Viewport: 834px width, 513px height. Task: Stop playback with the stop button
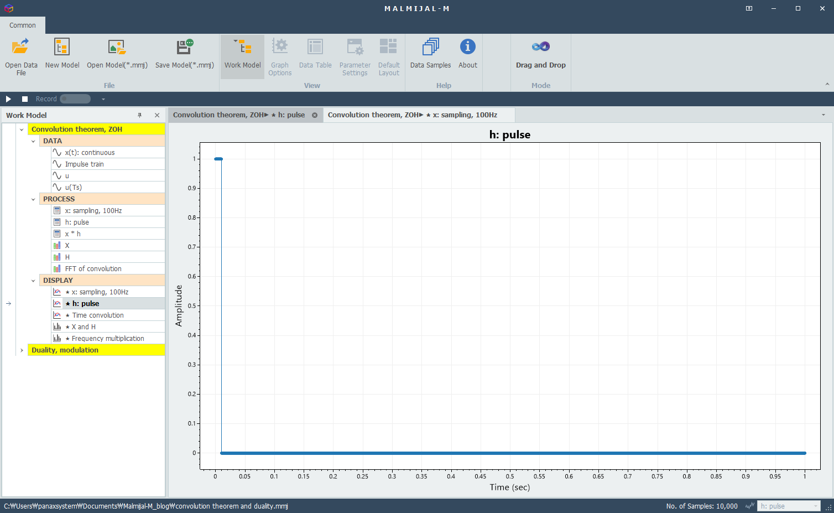click(25, 99)
